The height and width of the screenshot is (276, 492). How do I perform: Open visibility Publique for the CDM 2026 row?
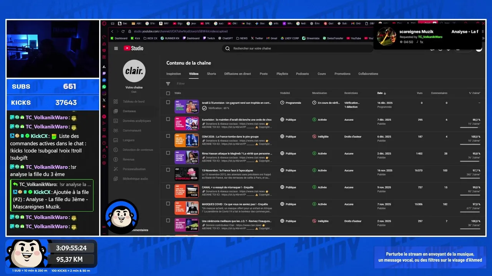pyautogui.click(x=288, y=136)
